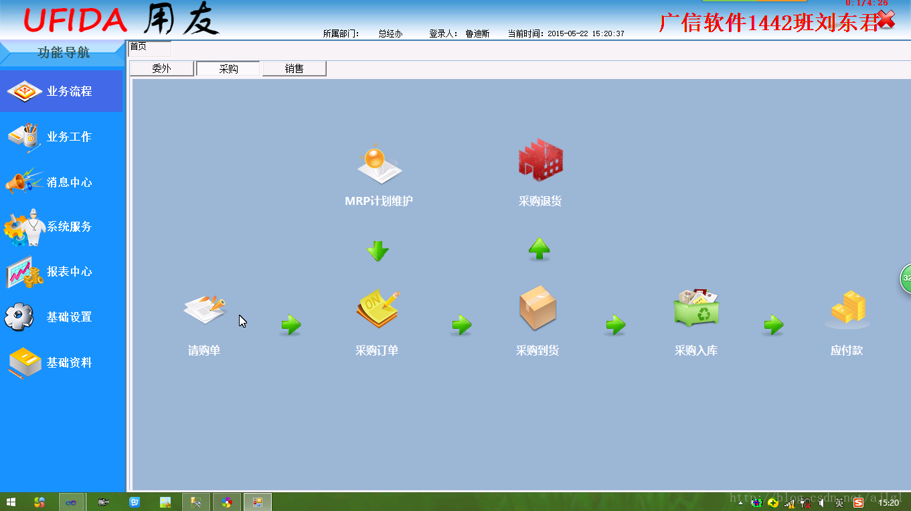Click the active UFIDA taskbar window

[x=258, y=502]
